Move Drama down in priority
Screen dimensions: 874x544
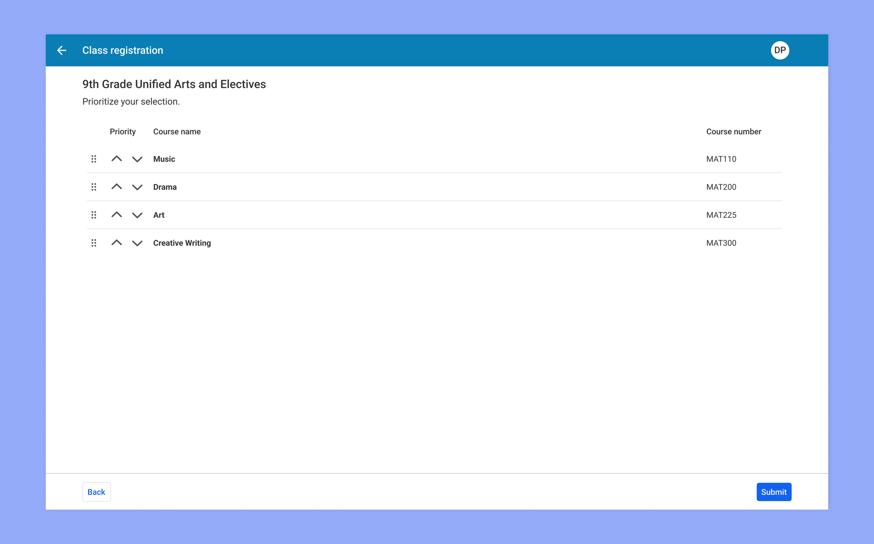(137, 188)
